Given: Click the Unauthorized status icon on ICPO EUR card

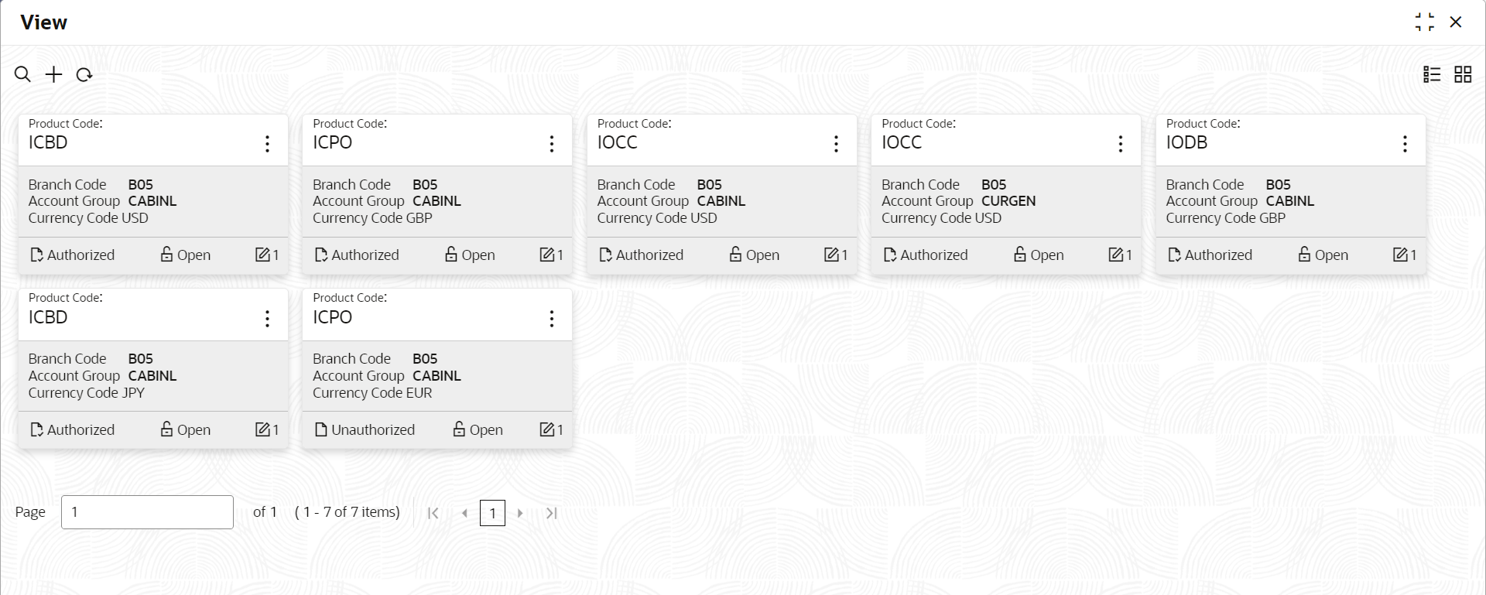Looking at the screenshot, I should click(321, 429).
